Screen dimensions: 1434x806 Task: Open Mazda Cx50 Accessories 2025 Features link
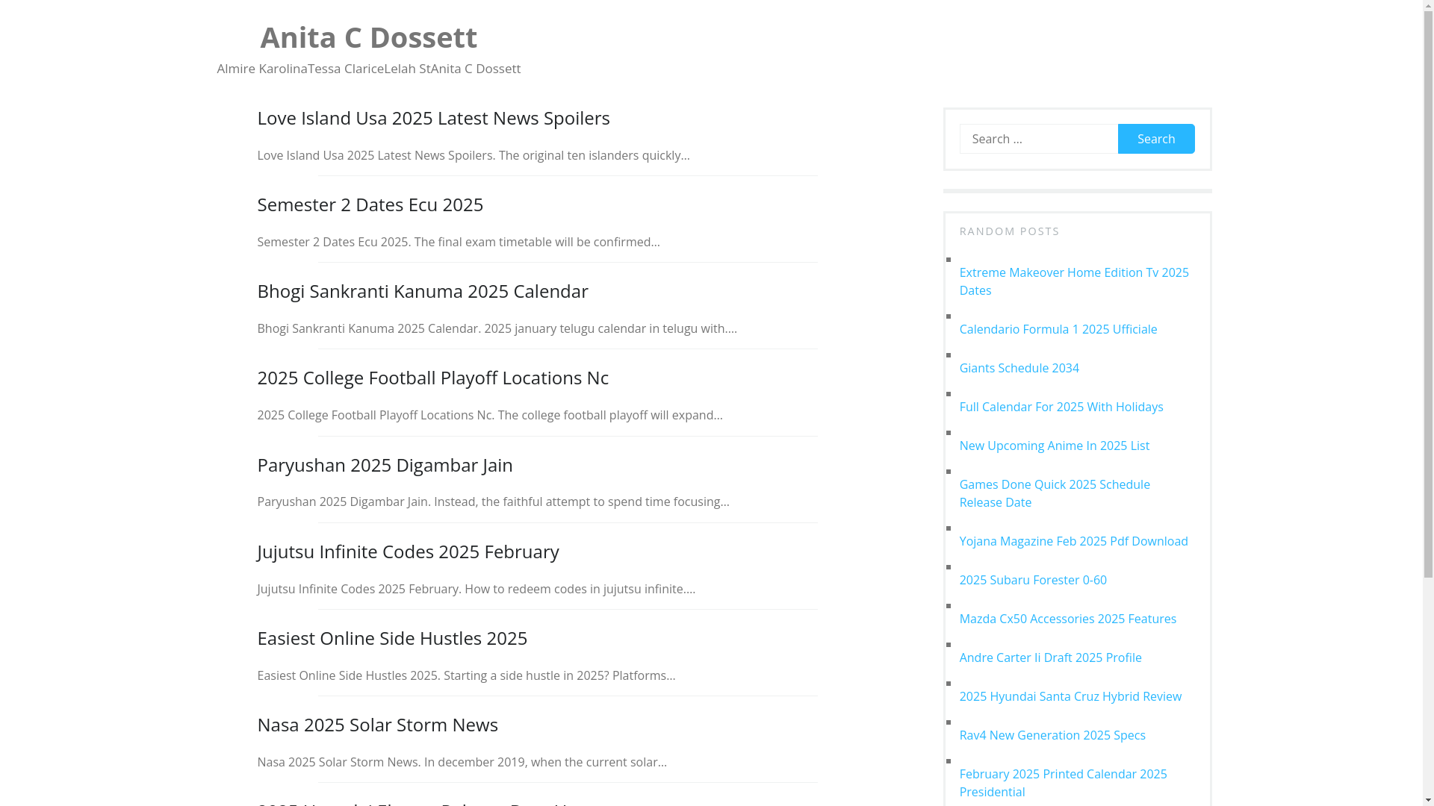point(1068,619)
